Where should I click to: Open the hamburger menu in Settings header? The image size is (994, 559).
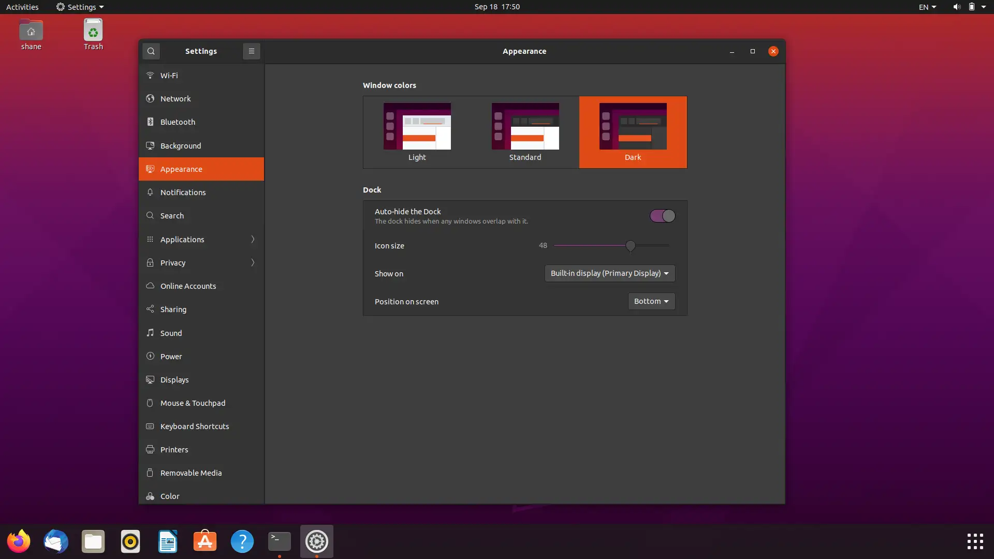point(251,51)
